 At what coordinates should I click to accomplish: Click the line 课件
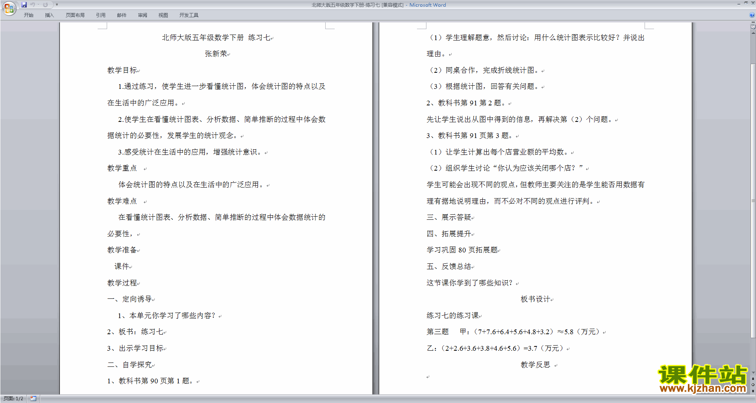(x=122, y=267)
